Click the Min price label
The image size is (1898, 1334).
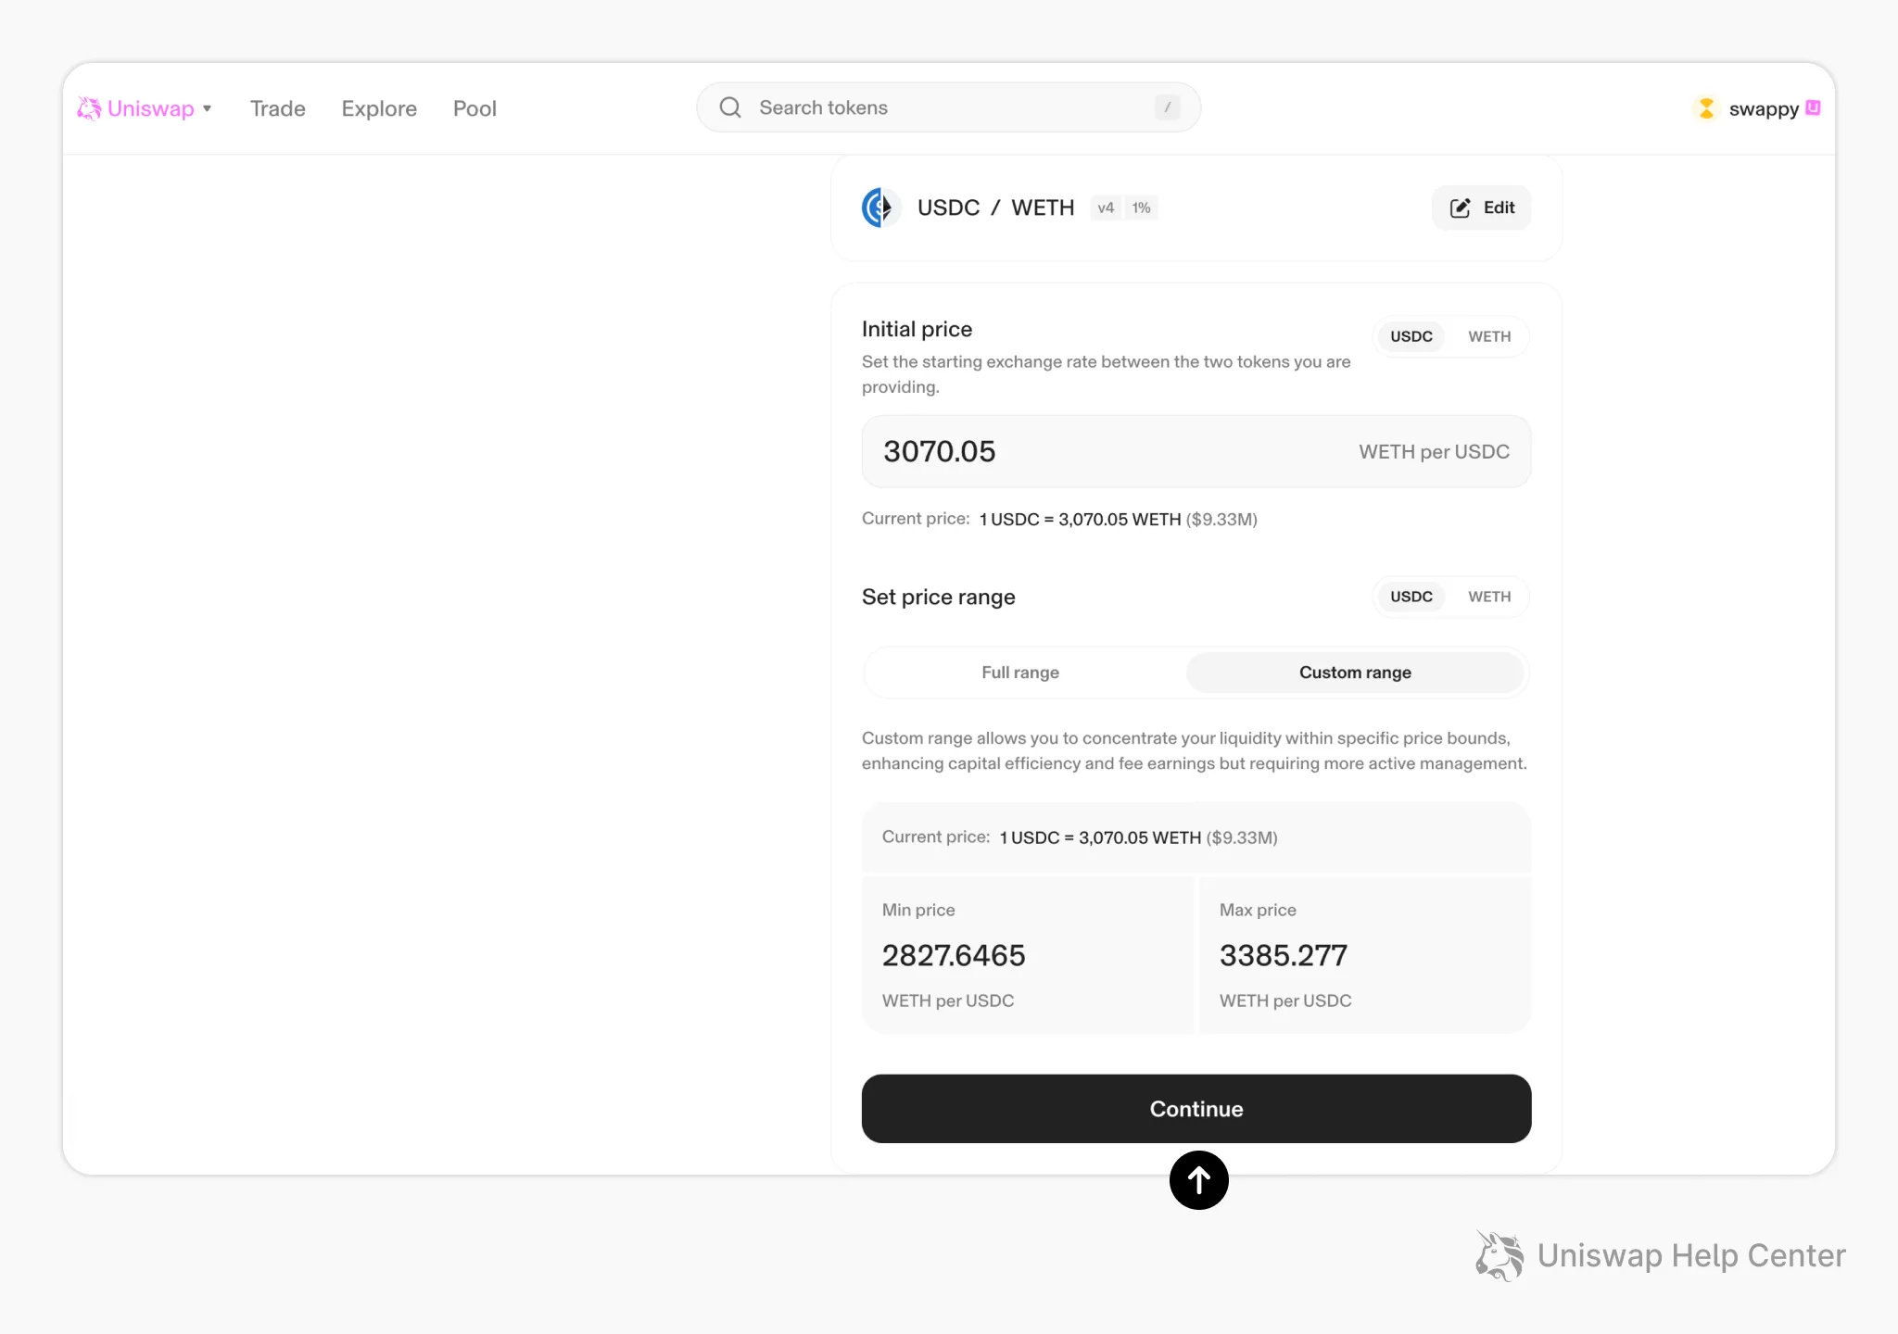click(x=918, y=910)
